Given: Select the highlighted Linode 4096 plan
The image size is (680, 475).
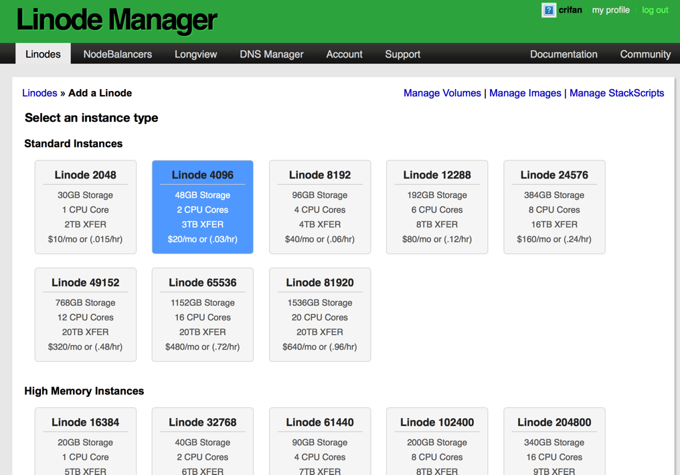Looking at the screenshot, I should click(203, 207).
